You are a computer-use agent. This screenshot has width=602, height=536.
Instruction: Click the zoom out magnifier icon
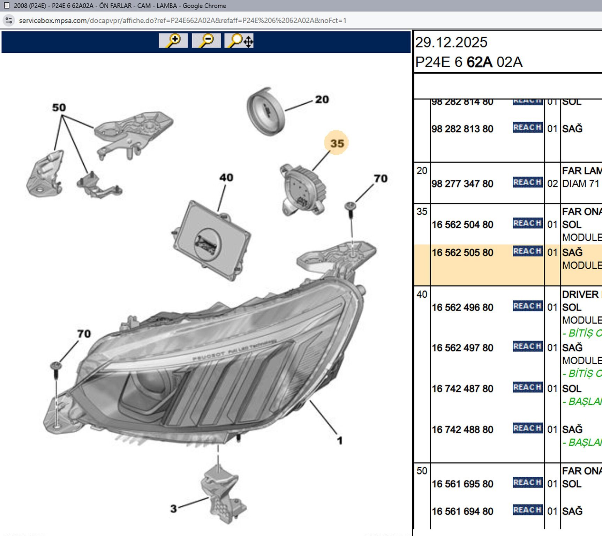206,40
